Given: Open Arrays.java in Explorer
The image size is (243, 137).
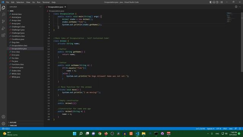Looking at the screenshot, I should coord(16,24).
